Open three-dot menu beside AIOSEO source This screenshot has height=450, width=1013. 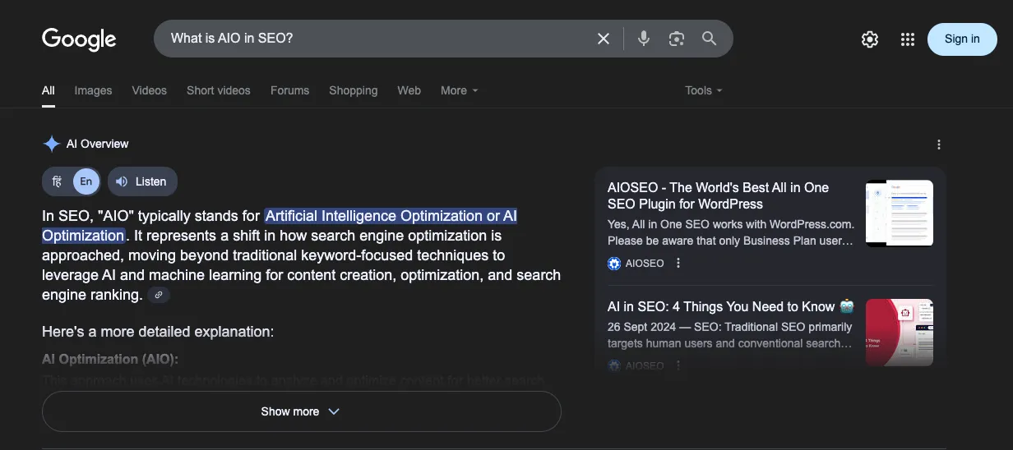click(678, 263)
